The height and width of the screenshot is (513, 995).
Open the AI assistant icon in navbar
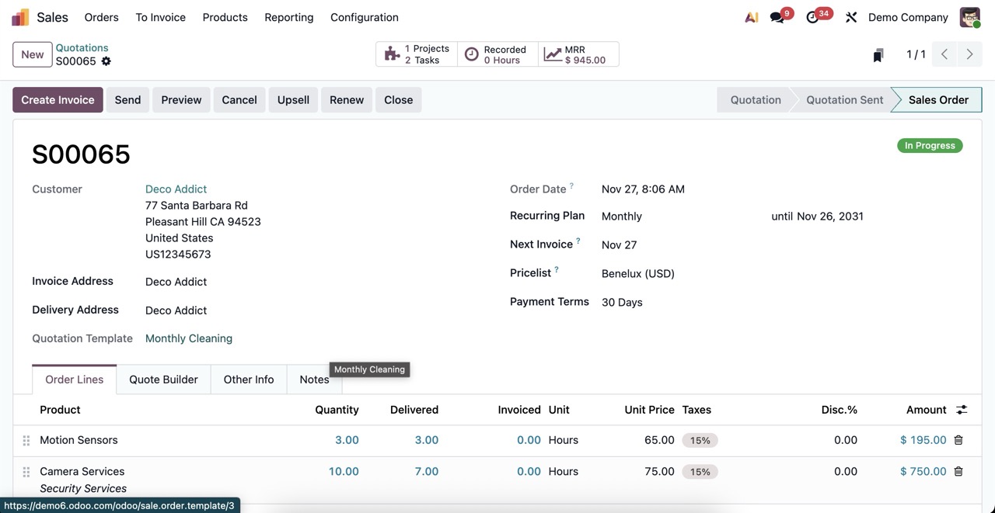[751, 17]
